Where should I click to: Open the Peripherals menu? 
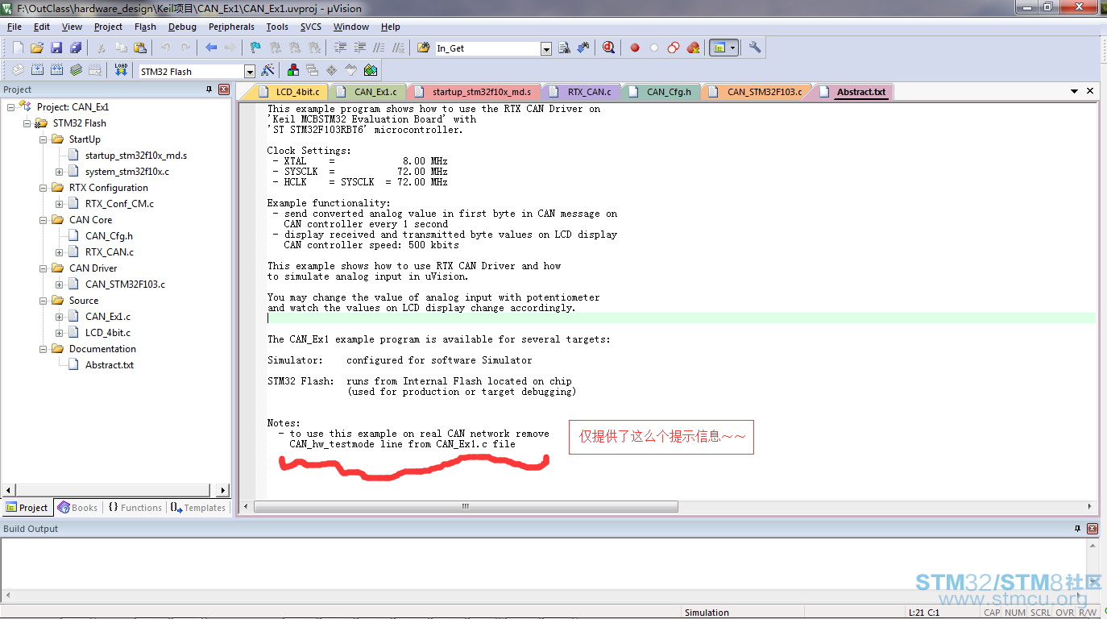tap(231, 27)
